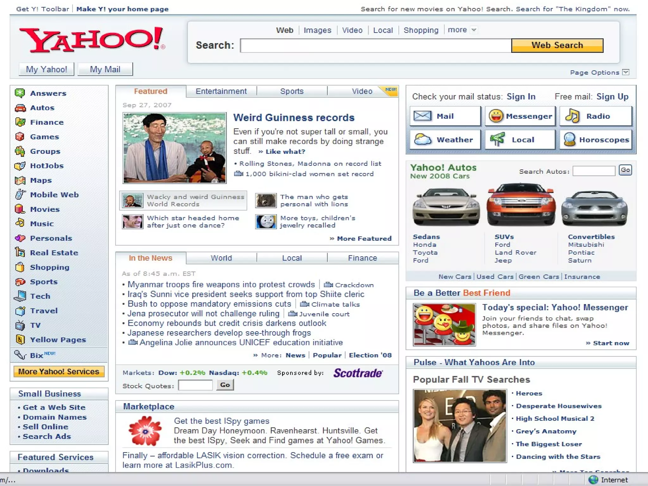Open the Movies popcorn icon

point(20,209)
